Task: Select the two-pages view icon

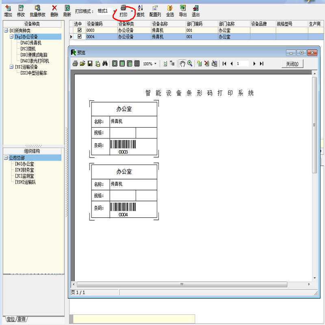Action: pyautogui.click(x=130, y=63)
